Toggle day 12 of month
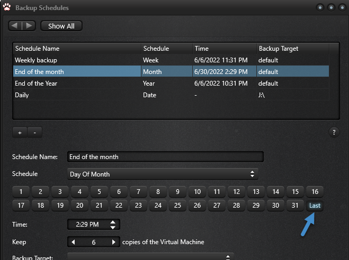The image size is (349, 260). pos(236,192)
